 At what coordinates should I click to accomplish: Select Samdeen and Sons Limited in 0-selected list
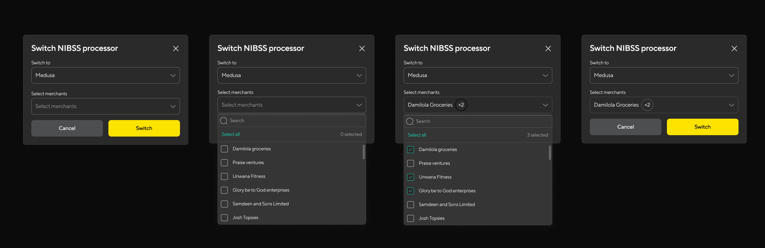[224, 204]
